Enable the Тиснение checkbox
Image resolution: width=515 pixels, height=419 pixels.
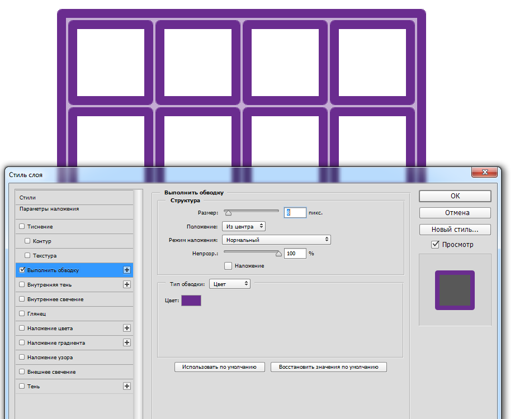coord(22,226)
